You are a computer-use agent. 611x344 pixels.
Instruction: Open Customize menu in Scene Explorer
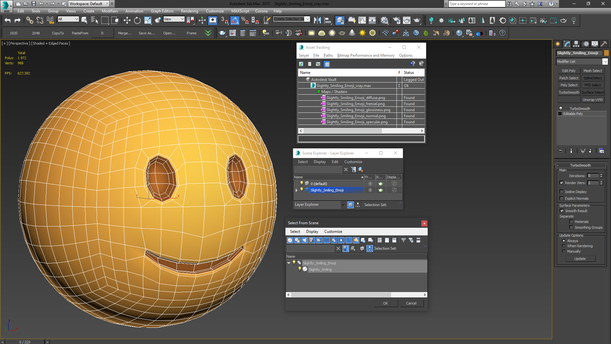coord(353,162)
